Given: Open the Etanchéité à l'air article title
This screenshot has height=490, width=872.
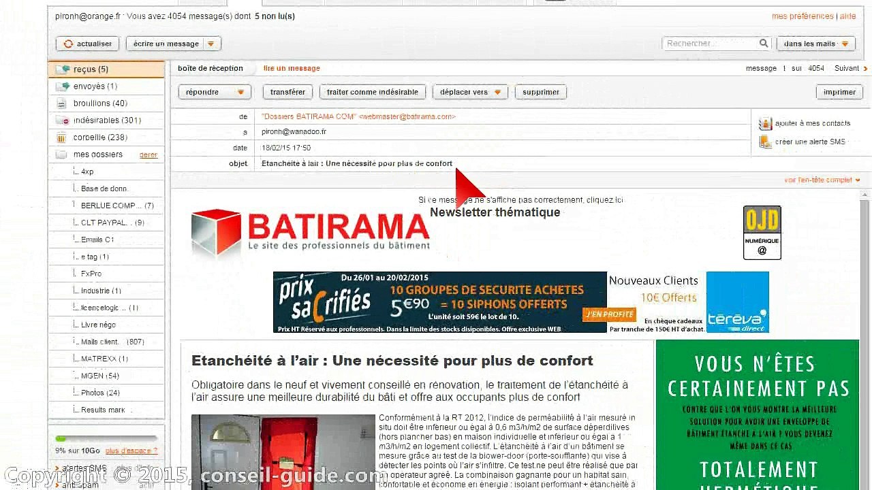Looking at the screenshot, I should click(392, 361).
